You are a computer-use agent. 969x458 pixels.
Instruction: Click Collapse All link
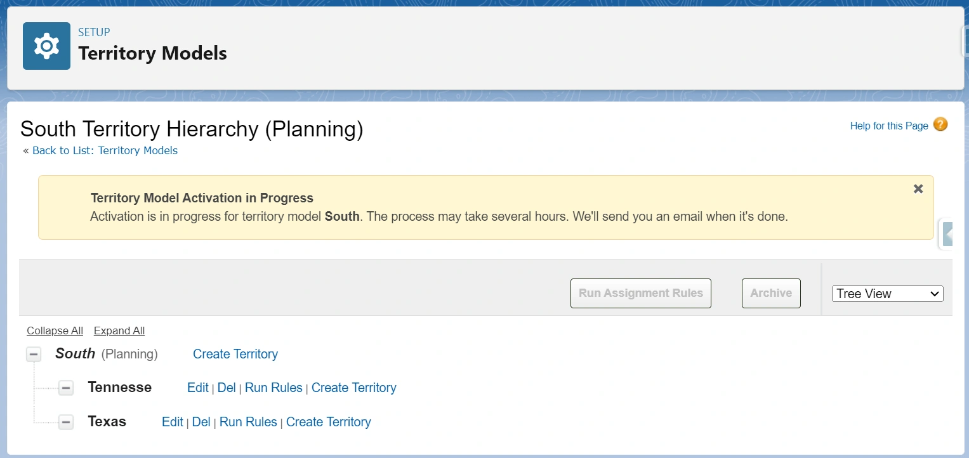[55, 330]
